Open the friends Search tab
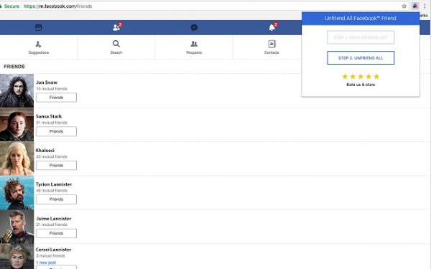This screenshot has width=431, height=269. click(116, 47)
